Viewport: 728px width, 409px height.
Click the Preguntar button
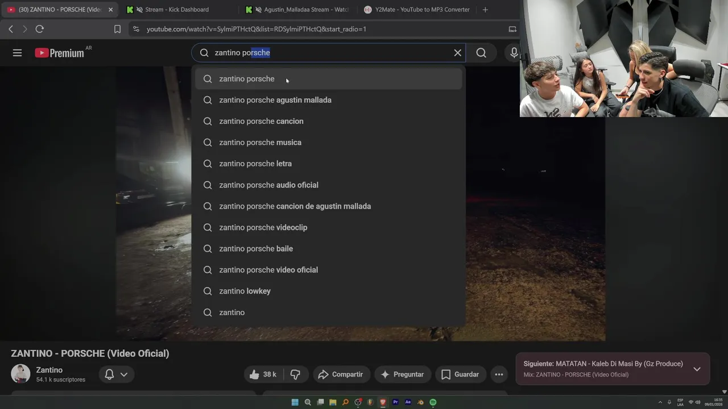click(x=403, y=374)
